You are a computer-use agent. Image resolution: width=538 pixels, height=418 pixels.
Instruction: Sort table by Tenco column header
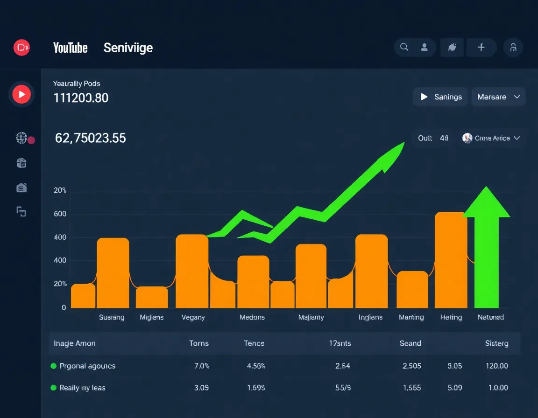(254, 343)
